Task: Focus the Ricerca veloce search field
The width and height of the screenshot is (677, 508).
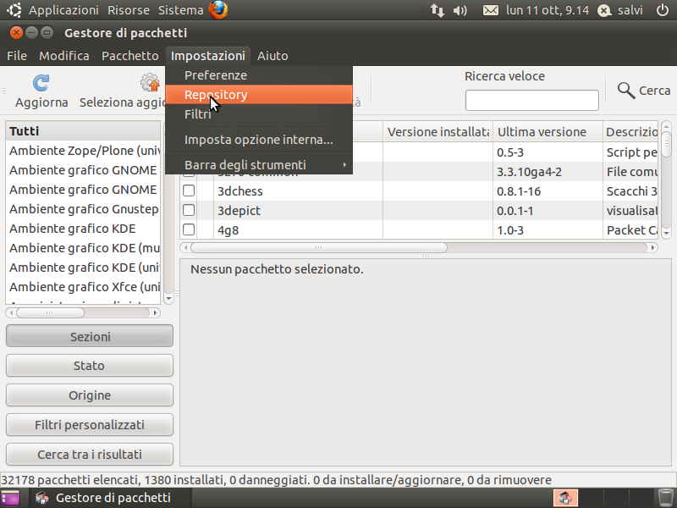Action: tap(532, 100)
